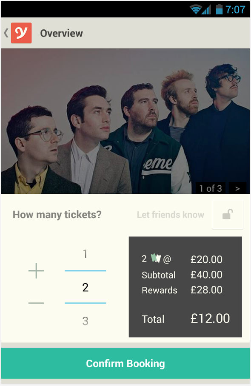Tap the 1 of 3 photo counter
Image resolution: width=251 pixels, height=386 pixels.
coord(211,188)
